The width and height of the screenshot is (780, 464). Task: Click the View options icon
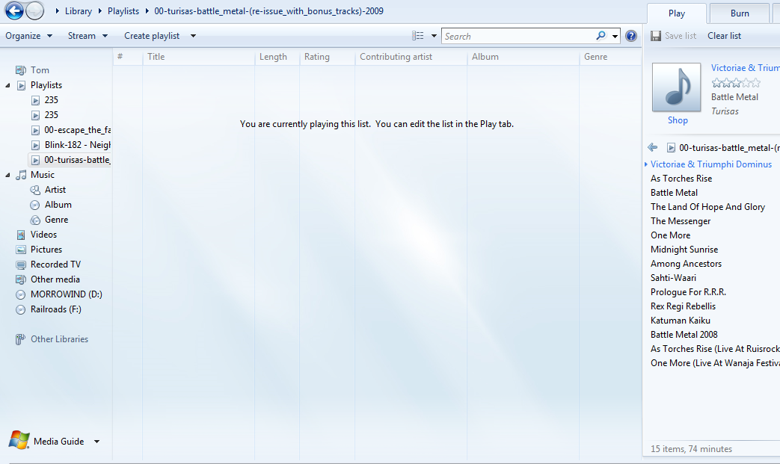(418, 36)
